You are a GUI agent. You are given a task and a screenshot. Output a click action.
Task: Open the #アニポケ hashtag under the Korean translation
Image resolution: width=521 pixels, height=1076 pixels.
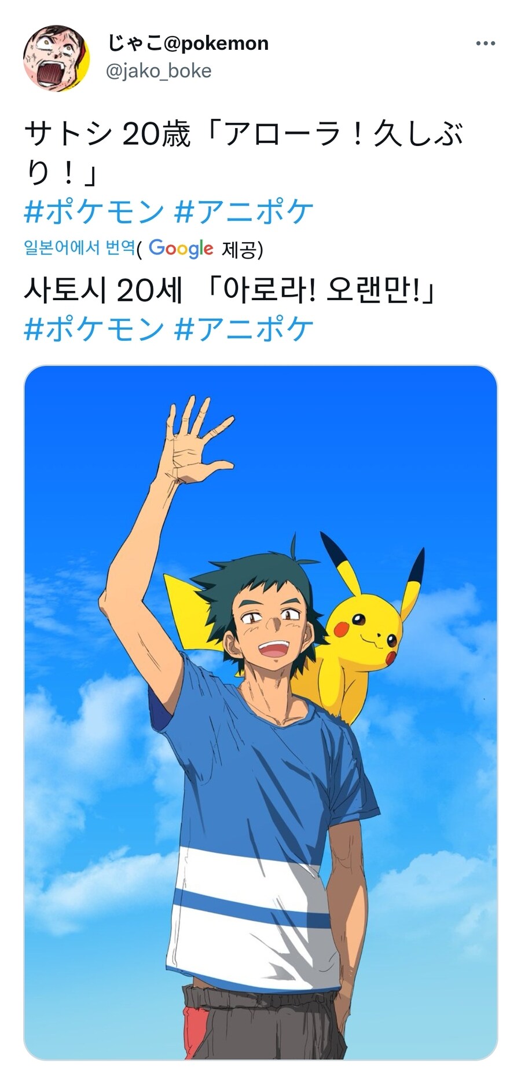244,329
